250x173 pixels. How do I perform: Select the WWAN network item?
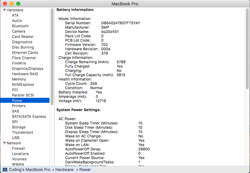tap(18, 164)
